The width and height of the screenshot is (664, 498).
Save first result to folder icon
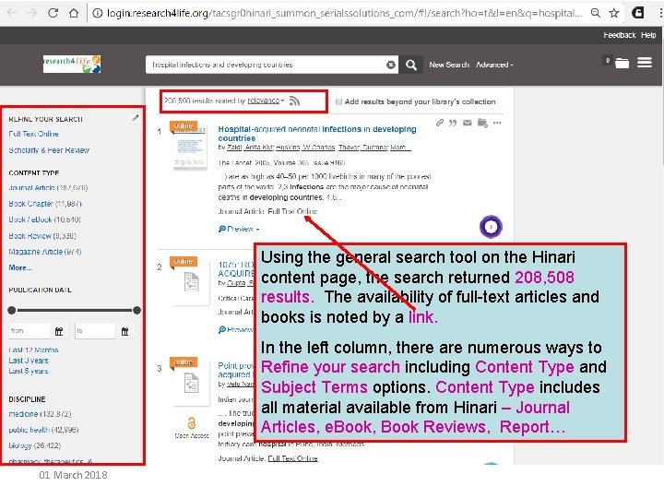[x=482, y=123]
